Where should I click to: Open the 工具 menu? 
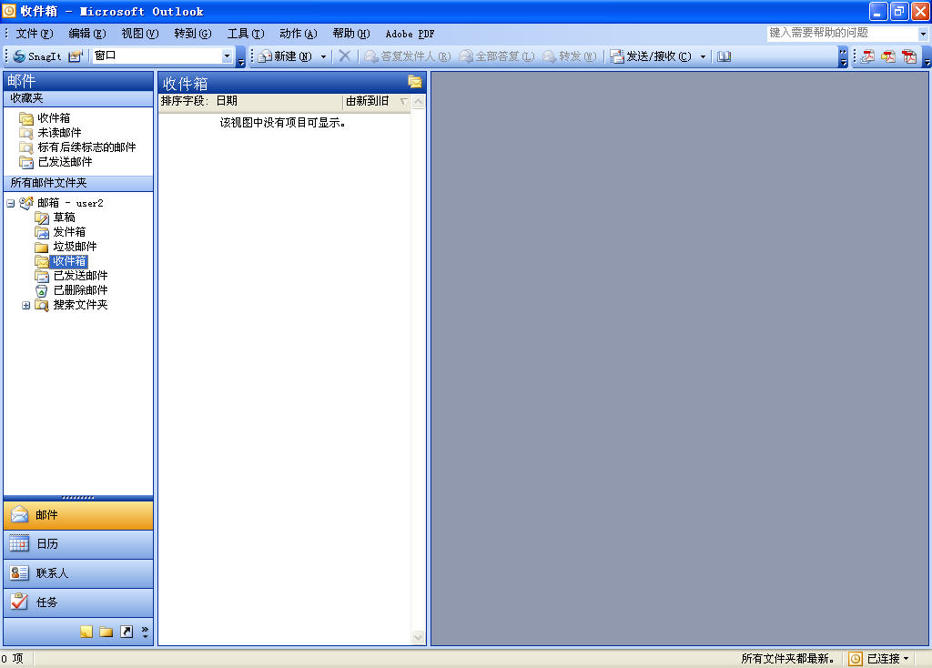click(x=238, y=34)
